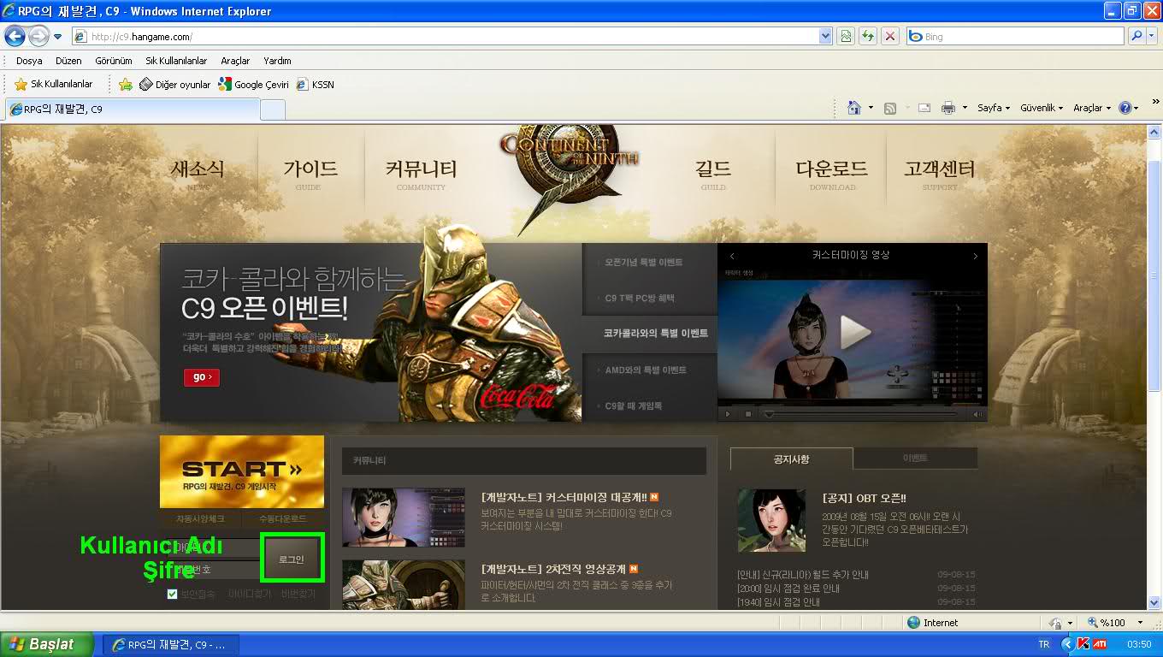Click the video progress seek bar
This screenshot has height=657, width=1163.
pos(863,414)
